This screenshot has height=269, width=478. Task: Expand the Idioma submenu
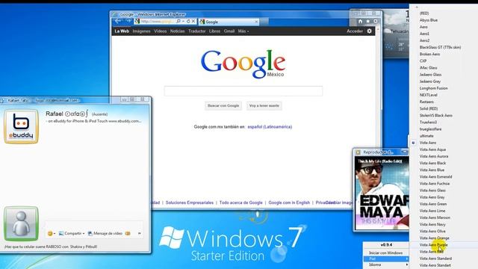385,265
